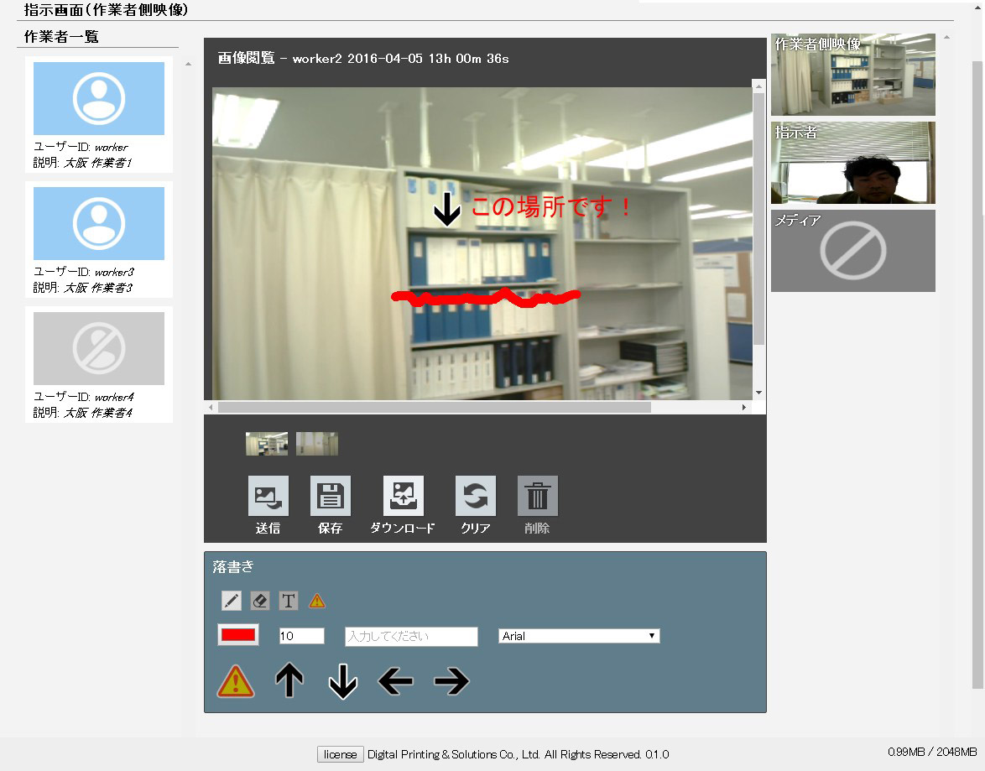Select the text T tool
This screenshot has width=985, height=771.
[x=289, y=601]
